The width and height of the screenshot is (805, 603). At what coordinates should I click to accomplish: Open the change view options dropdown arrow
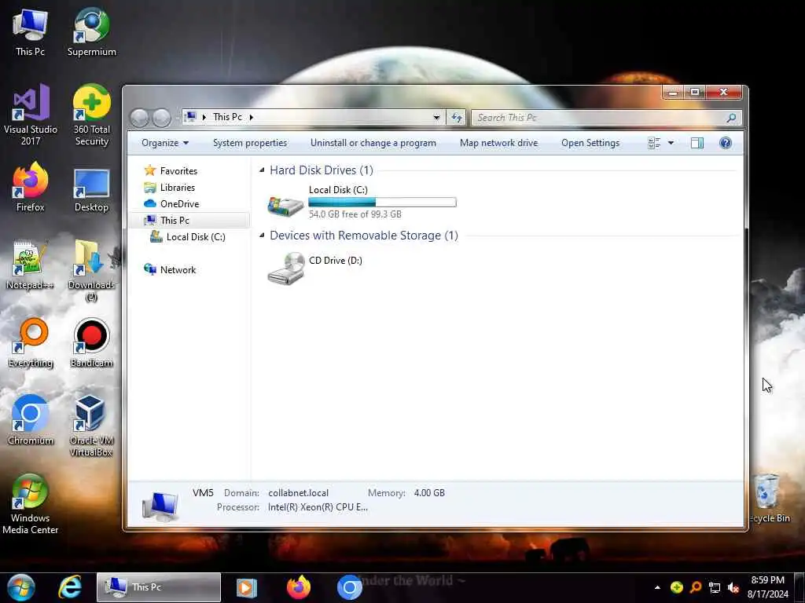pos(671,143)
